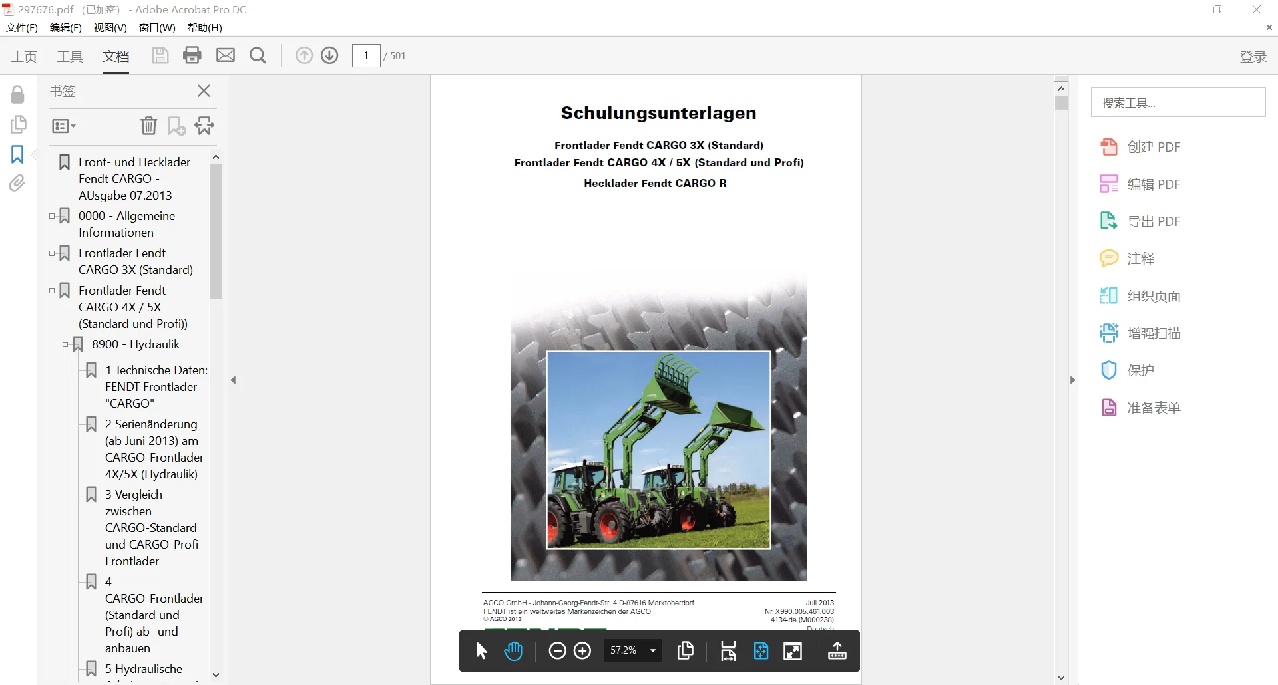Send file by email envelope icon
This screenshot has width=1278, height=685.
coord(226,55)
